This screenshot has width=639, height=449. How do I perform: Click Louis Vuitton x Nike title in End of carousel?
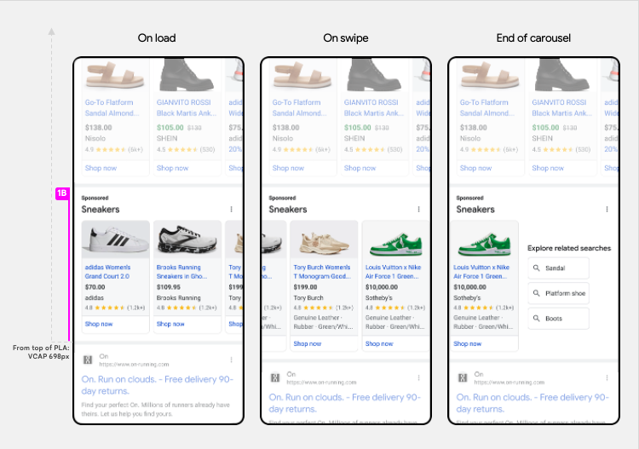coord(481,272)
